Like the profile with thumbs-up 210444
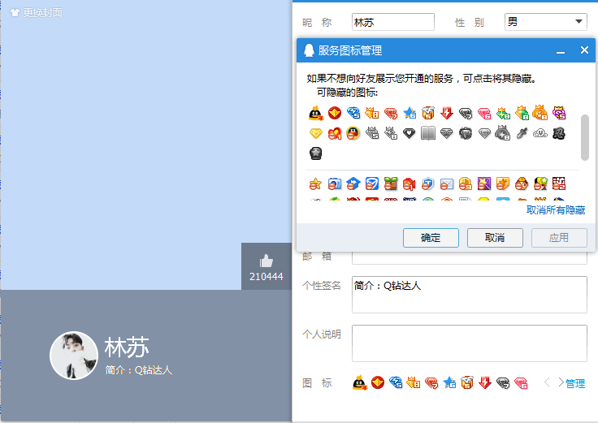Screen dimensions: 598x423 click(x=266, y=267)
